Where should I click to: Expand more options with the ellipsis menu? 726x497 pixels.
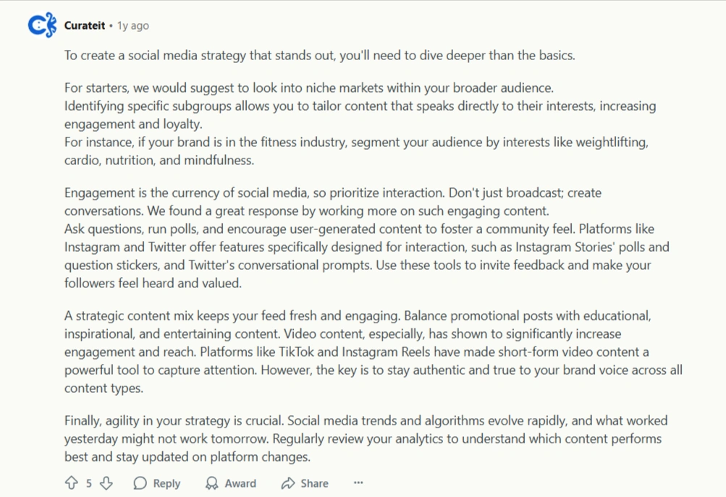[x=358, y=482]
